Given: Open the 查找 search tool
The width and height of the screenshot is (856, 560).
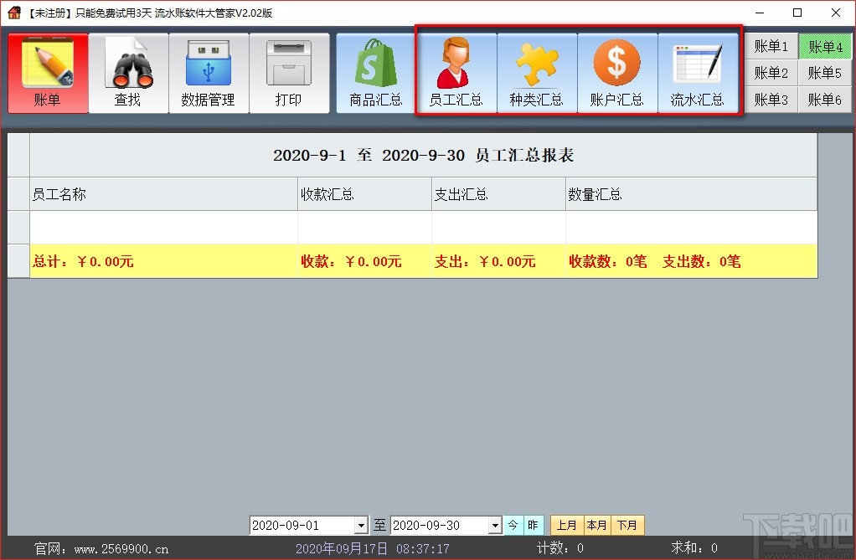Looking at the screenshot, I should coord(128,72).
